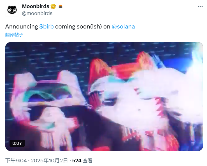Follow the @solana mention link
This screenshot has width=207, height=166.
click(123, 27)
